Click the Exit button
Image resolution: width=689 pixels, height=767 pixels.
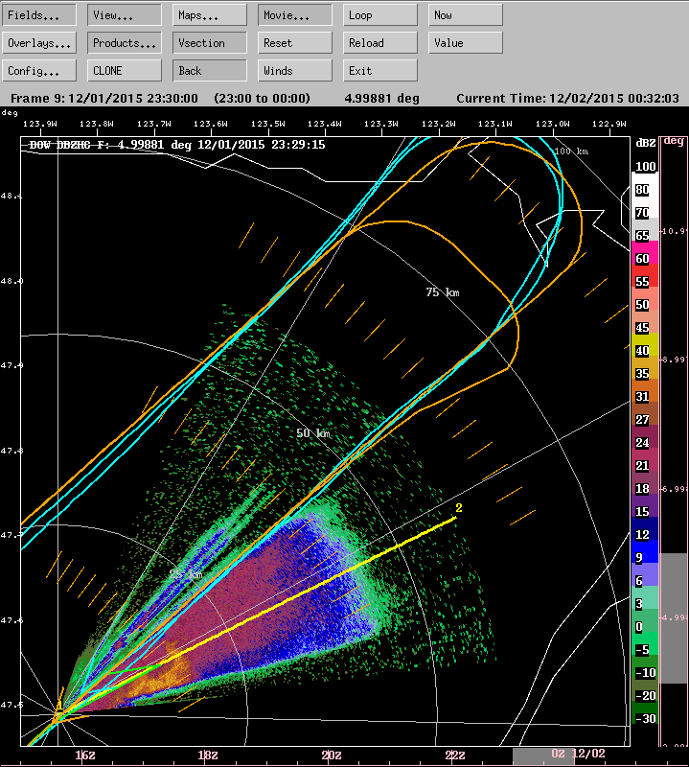click(379, 71)
